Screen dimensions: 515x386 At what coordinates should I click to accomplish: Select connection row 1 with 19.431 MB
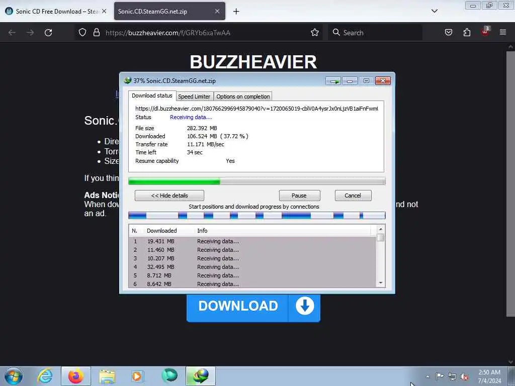(x=252, y=241)
